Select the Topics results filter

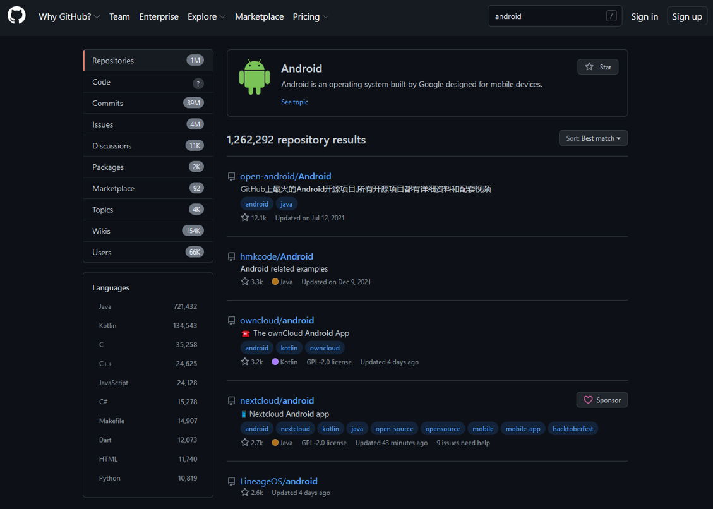coord(148,210)
